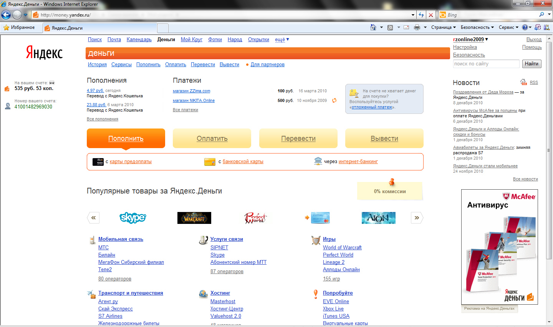This screenshot has width=553, height=327.
Task: Stop loading with the red X icon
Action: (431, 15)
